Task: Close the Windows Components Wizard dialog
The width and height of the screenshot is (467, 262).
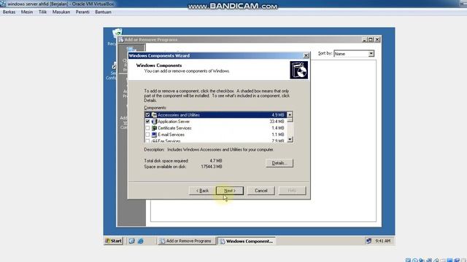Action: coord(306,55)
